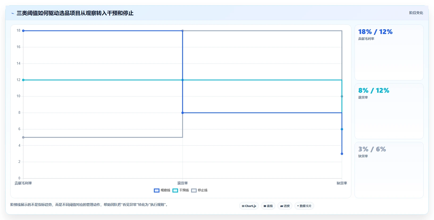434x220 pixels.
Task: Click the lightning icon beside the chart title
Action: [12, 13]
